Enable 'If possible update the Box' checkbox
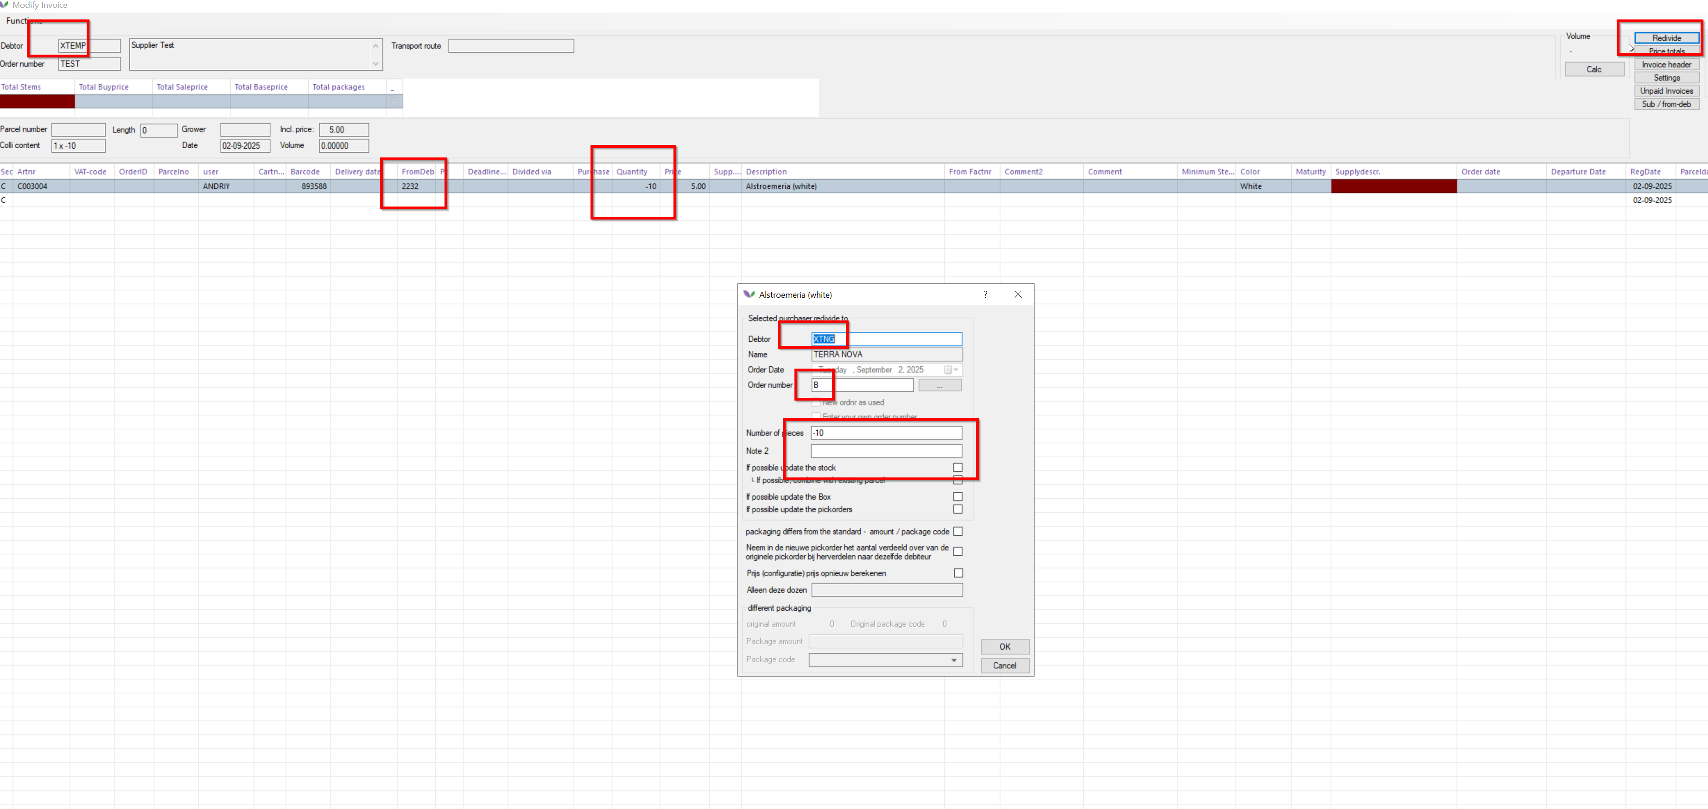This screenshot has width=1708, height=809. (958, 496)
